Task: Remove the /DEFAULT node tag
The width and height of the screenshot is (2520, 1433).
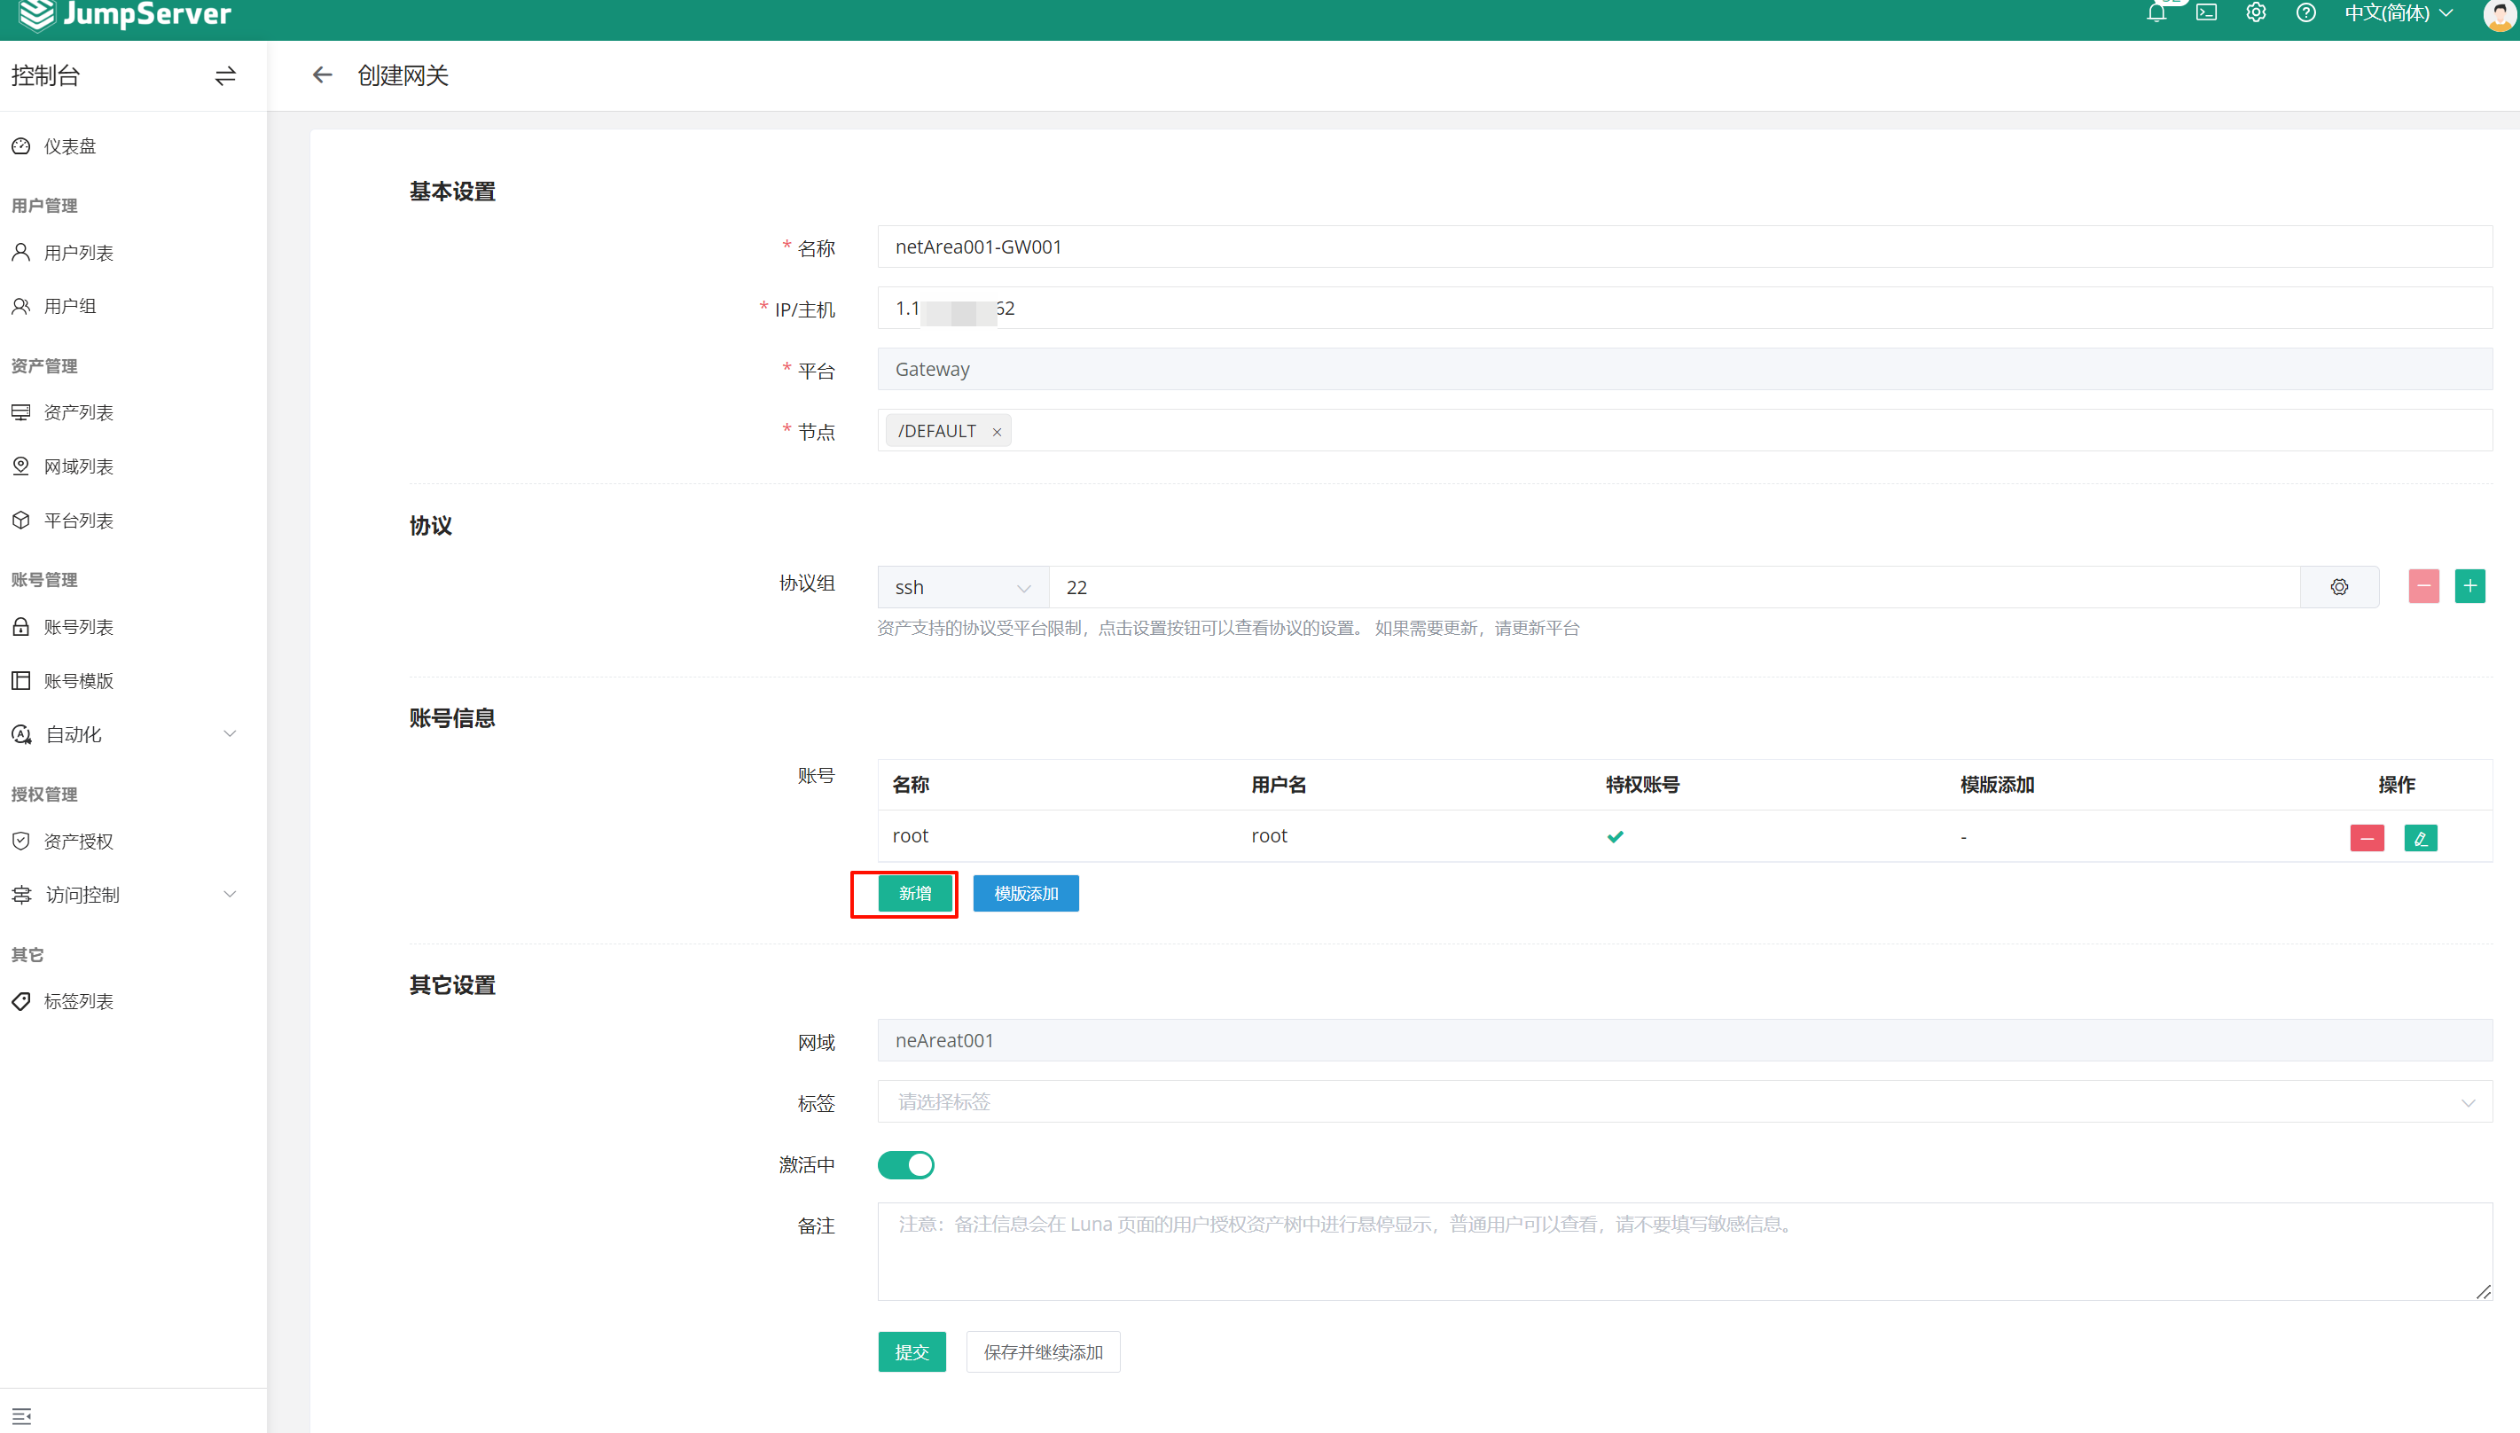Action: 997,432
